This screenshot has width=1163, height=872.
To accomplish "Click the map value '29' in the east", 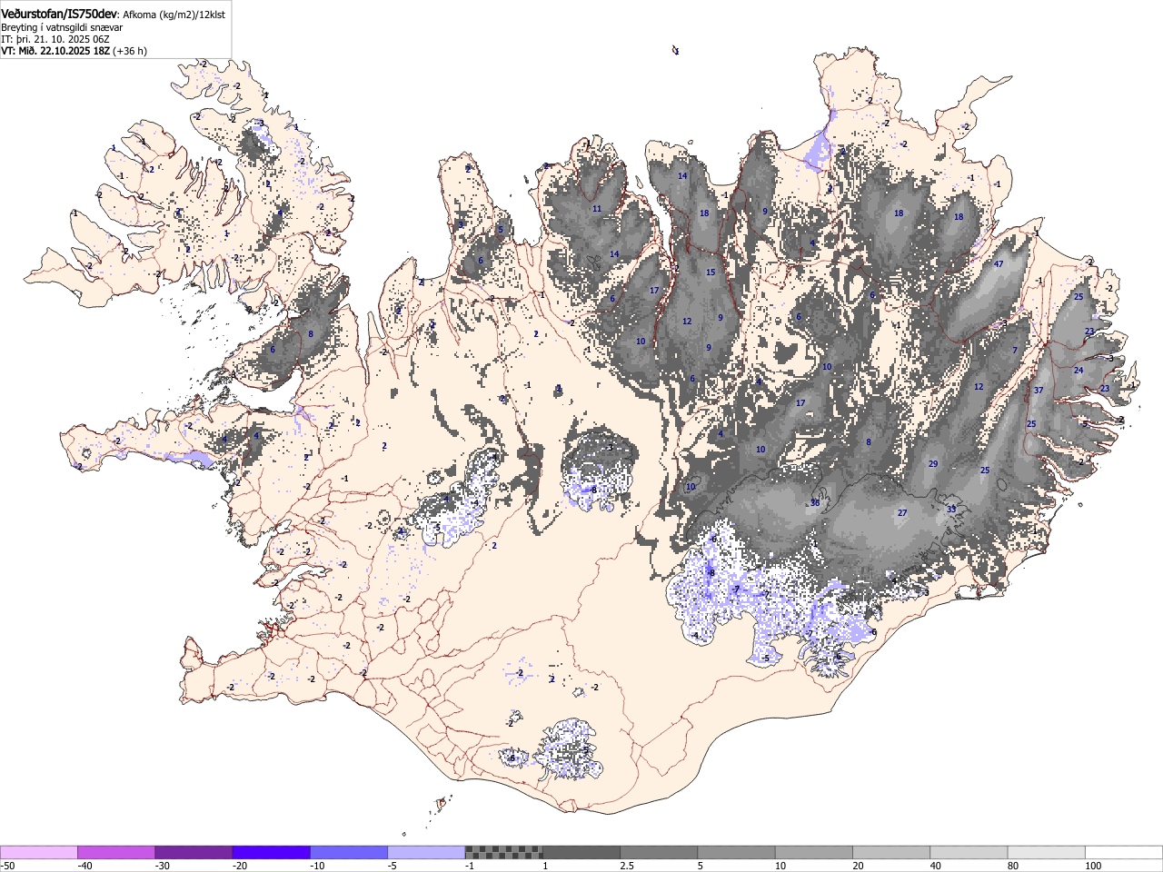I will (933, 464).
